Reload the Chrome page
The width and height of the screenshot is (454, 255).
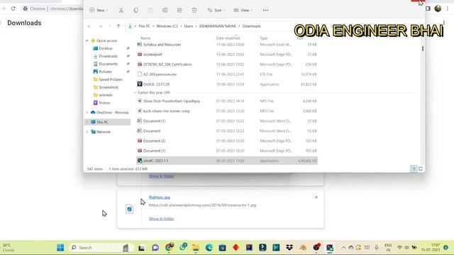[x=13, y=8]
